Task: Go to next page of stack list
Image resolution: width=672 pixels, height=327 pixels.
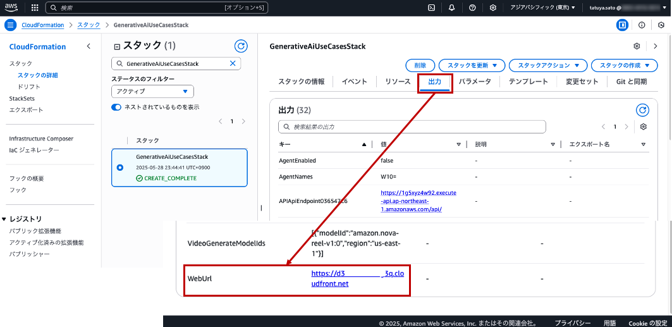Action: tap(243, 121)
